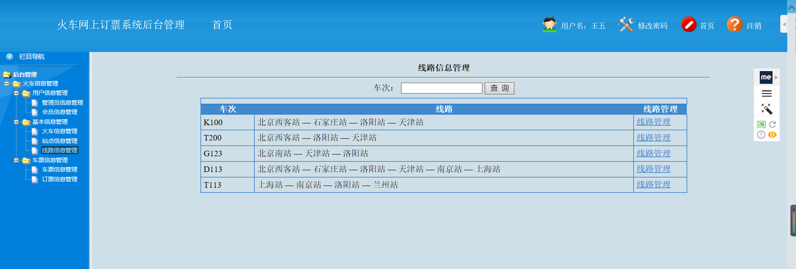This screenshot has width=796, height=269.
Task: Open the hamburger menu in floating widget
Action: [x=767, y=94]
